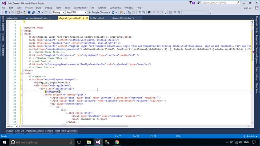Show hidden system tray icons
The width and height of the screenshot is (260, 146).
point(227,142)
